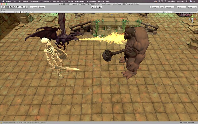Select the Rotate tool
This screenshot has width=198, height=124.
pyautogui.click(x=11, y=7)
